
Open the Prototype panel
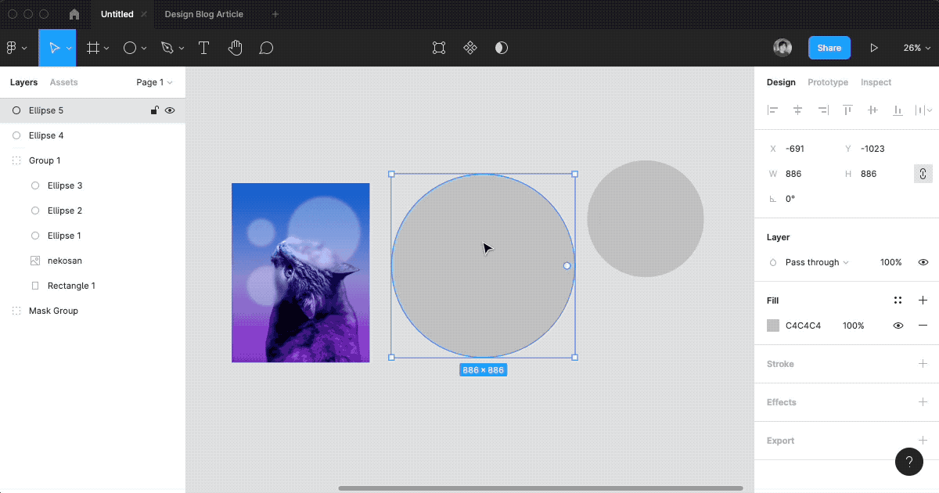coord(827,82)
